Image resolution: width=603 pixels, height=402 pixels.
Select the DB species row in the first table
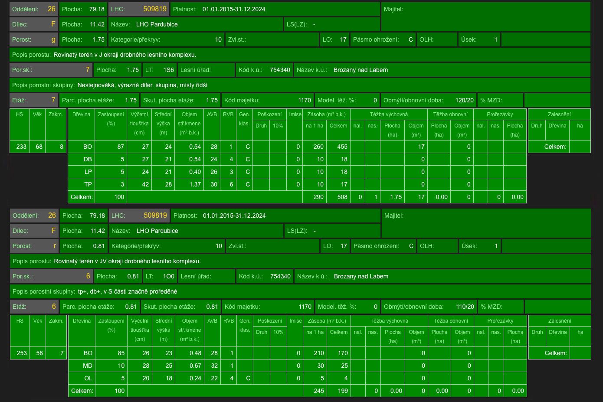[297, 159]
